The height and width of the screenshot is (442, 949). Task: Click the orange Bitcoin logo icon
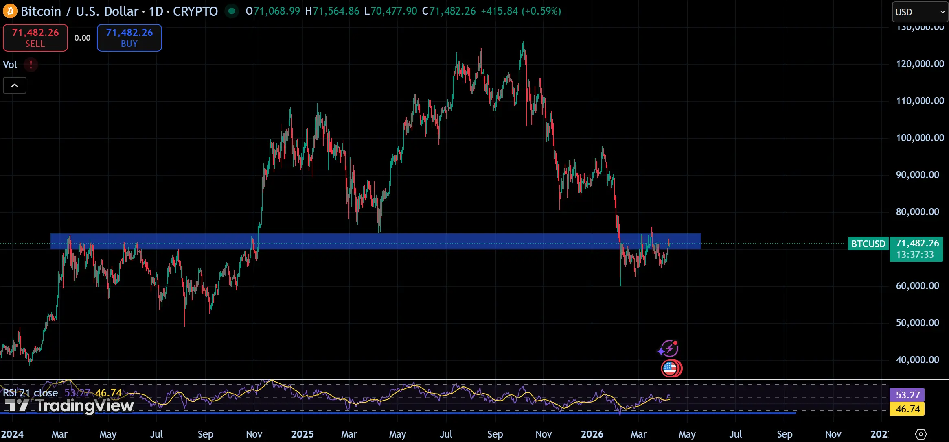pyautogui.click(x=10, y=11)
